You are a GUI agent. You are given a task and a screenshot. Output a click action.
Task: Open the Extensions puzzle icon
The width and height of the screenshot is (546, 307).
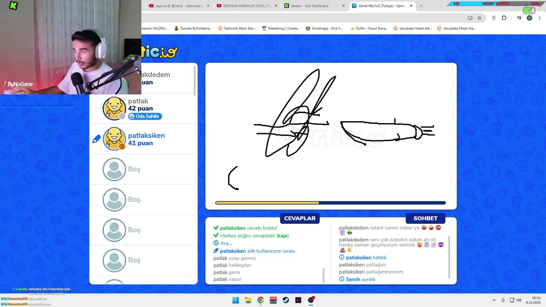[504, 18]
